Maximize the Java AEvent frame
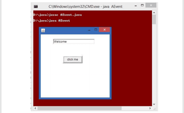This screenshot has width=184, height=113. coord(96,30)
